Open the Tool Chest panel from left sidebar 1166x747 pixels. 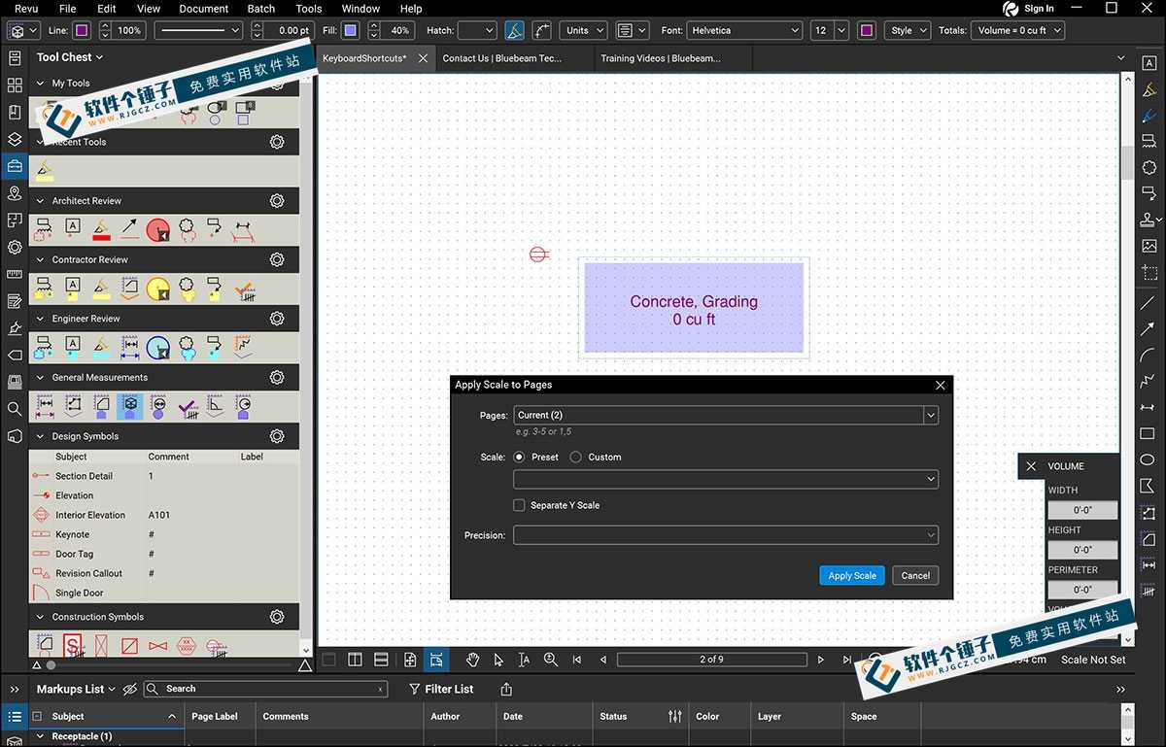(15, 166)
